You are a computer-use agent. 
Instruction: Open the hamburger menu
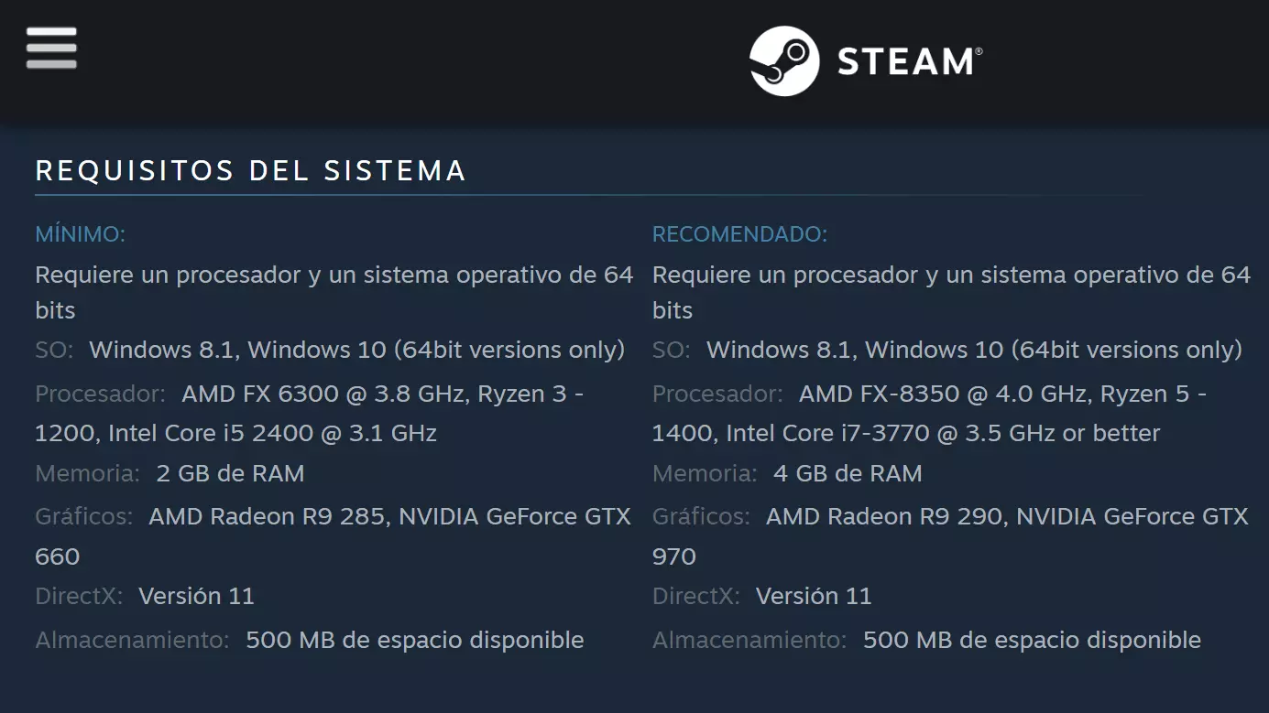(51, 48)
